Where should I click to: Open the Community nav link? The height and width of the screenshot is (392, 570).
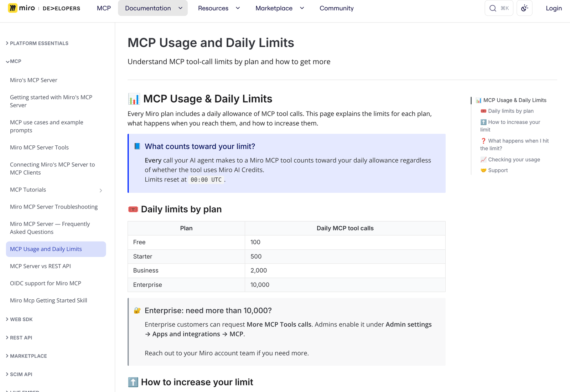pyautogui.click(x=336, y=8)
